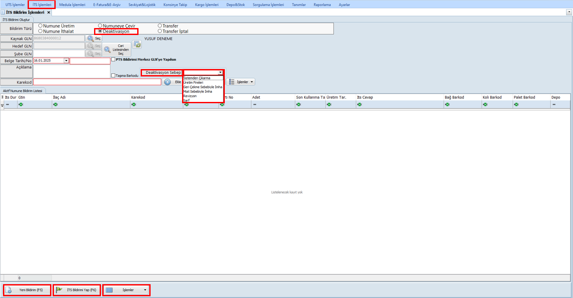Check PTS Bildirimi Merkez GLN'ye Yapılsın
This screenshot has width=573, height=298.
113,60
